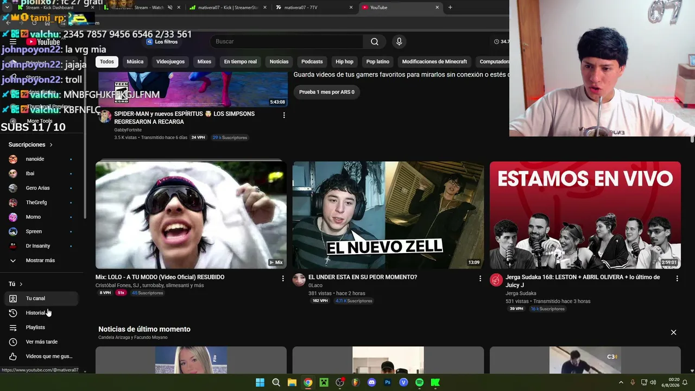Screen dimensions: 695x391
Task: Open options for El Under video
Action: click(480, 279)
